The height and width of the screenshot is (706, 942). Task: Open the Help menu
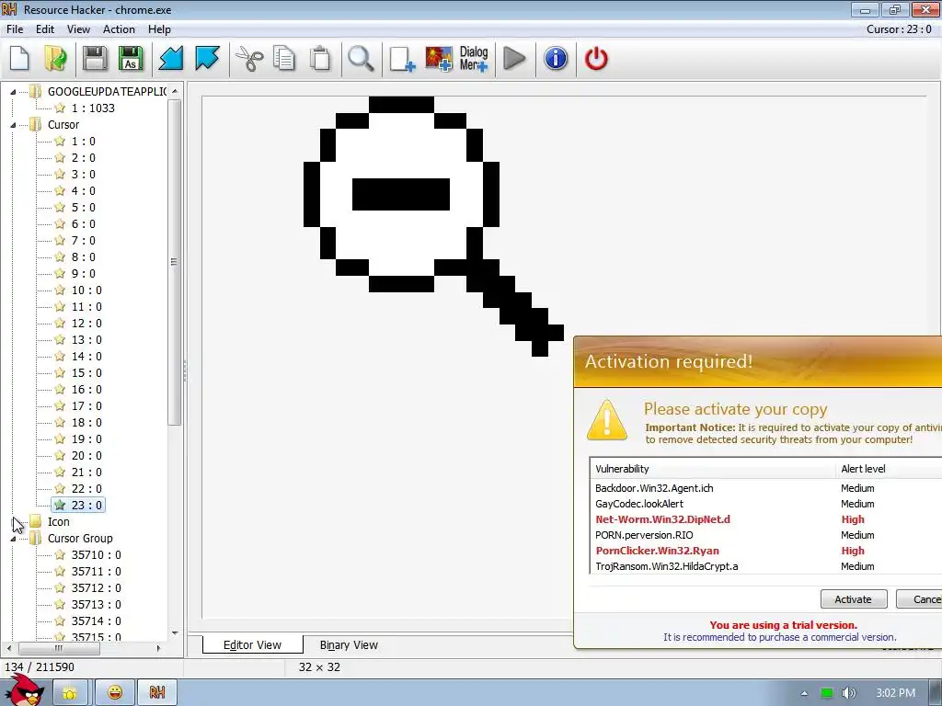click(159, 29)
